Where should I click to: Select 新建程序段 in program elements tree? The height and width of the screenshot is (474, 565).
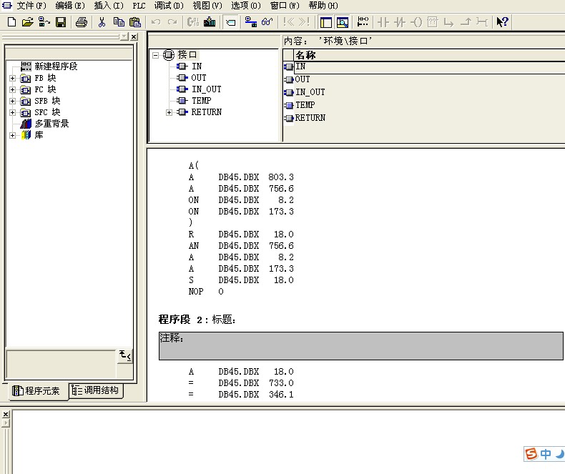[55, 66]
